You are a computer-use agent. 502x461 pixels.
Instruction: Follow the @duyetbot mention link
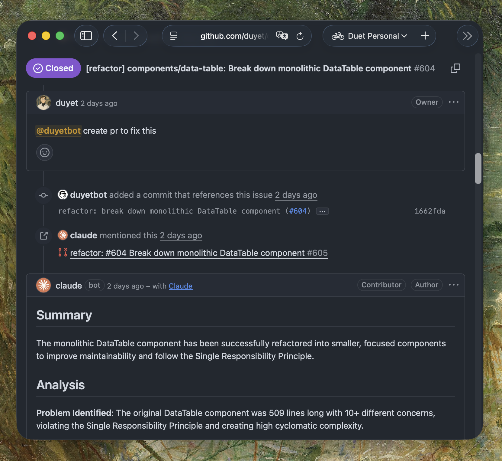point(58,131)
